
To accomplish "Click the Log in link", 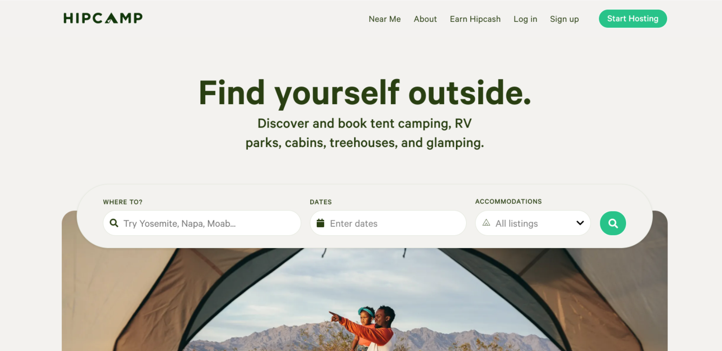I will [x=525, y=19].
